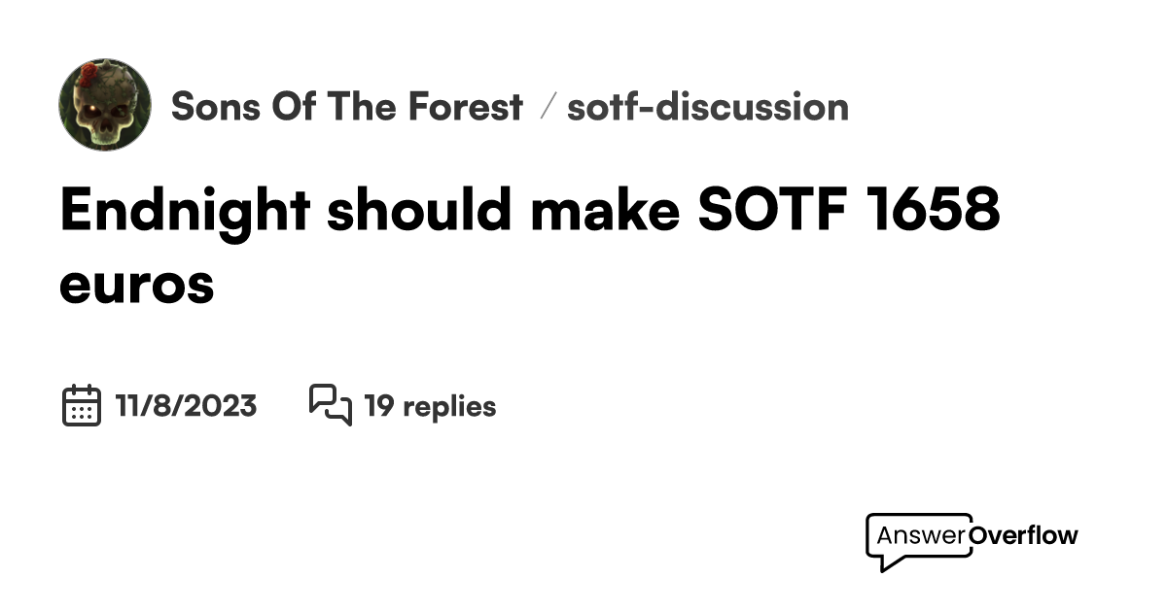Click the chat bubbles replies icon
Viewport: 1167px width, 612px height.
coord(330,405)
